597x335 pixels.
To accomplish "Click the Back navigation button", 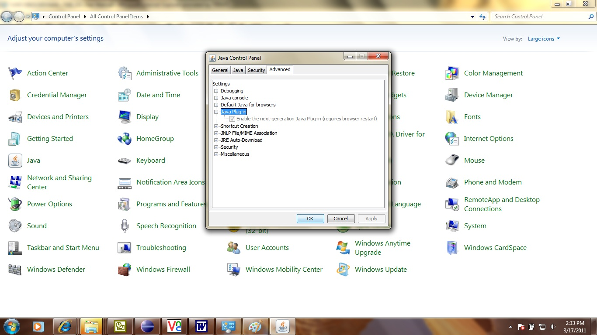I will point(7,17).
